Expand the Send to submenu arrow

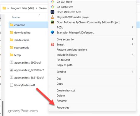(x=133, y=72)
